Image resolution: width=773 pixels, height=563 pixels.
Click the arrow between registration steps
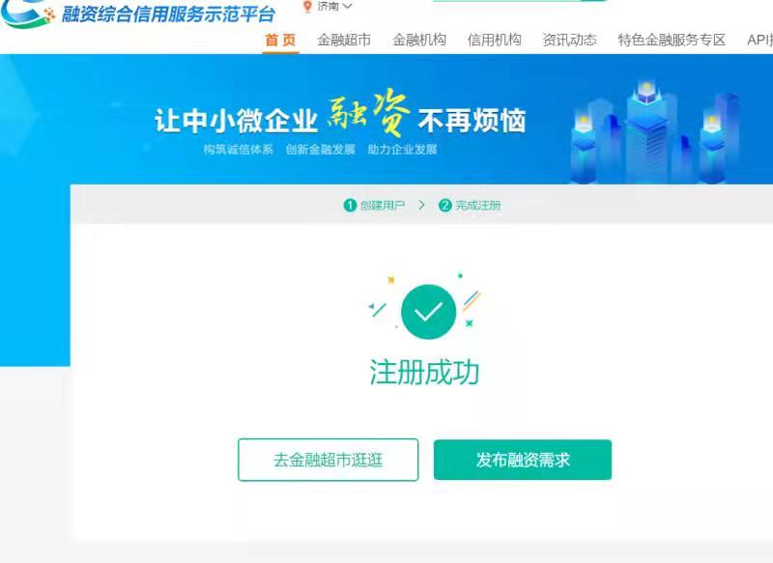[x=421, y=205]
